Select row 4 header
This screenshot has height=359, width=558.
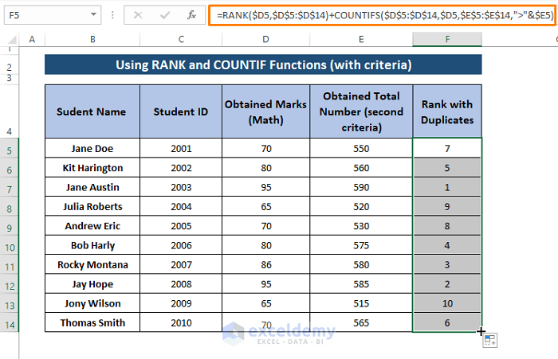10,111
